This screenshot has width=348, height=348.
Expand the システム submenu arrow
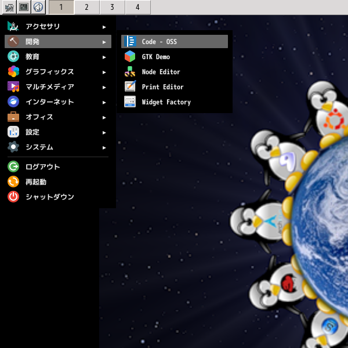pyautogui.click(x=104, y=148)
